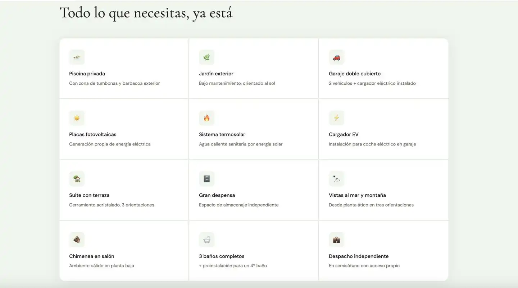
Task: Click the Piscina privada pool icon
Action: point(77,57)
